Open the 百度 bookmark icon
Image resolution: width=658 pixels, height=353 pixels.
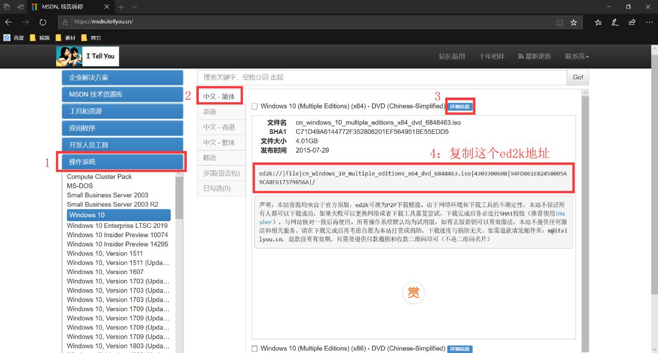click(7, 37)
